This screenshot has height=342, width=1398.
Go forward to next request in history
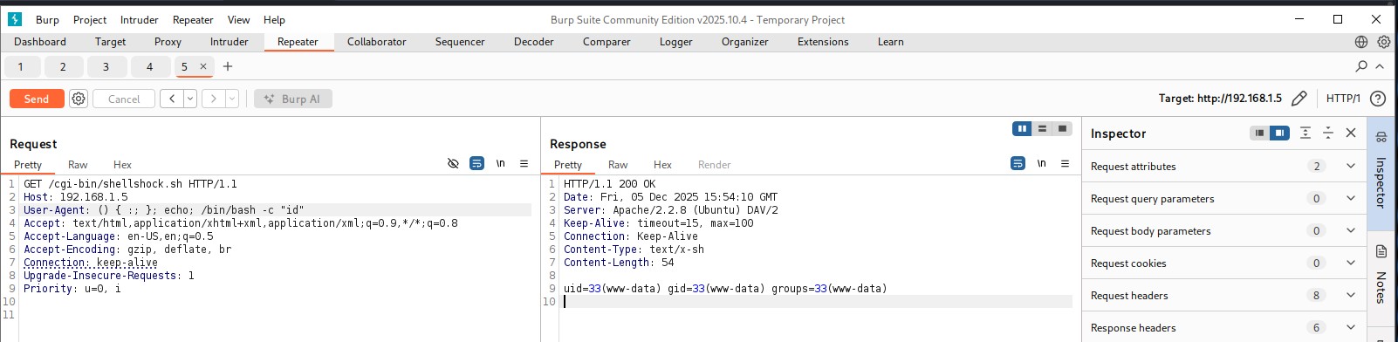(x=214, y=99)
